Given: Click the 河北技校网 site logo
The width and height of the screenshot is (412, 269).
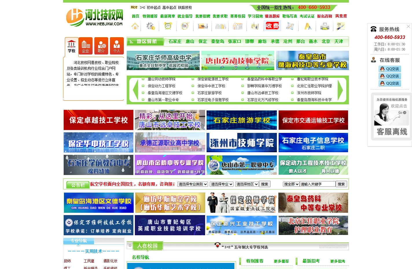Looking at the screenshot, I should pos(94,18).
